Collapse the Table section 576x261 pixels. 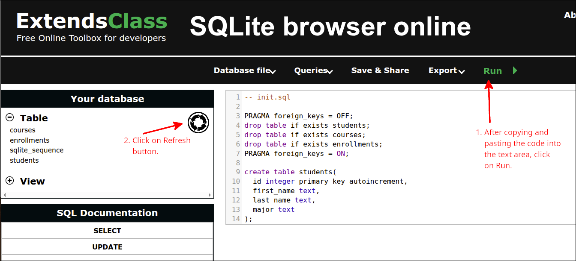pos(9,116)
